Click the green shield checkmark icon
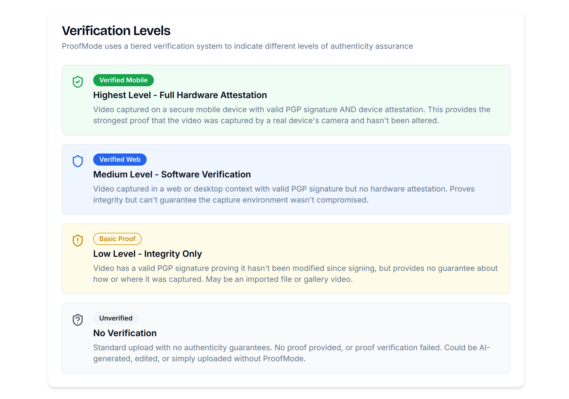 point(78,82)
